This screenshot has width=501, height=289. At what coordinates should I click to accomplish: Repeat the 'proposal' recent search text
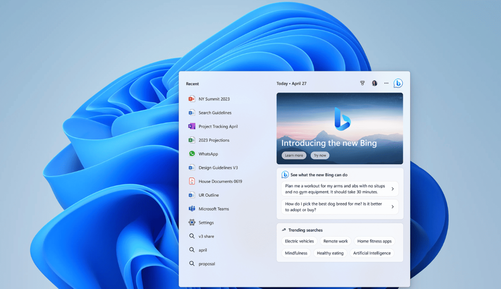pyautogui.click(x=207, y=264)
